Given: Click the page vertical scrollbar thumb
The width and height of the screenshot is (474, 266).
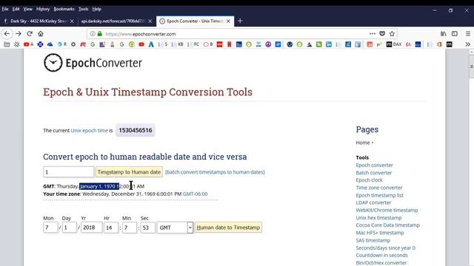Looking at the screenshot, I should [471, 66].
